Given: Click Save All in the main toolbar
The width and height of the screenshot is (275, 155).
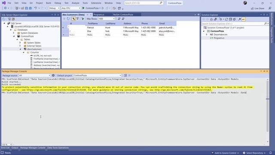Looking at the screenshot, I should (x=31, y=8).
